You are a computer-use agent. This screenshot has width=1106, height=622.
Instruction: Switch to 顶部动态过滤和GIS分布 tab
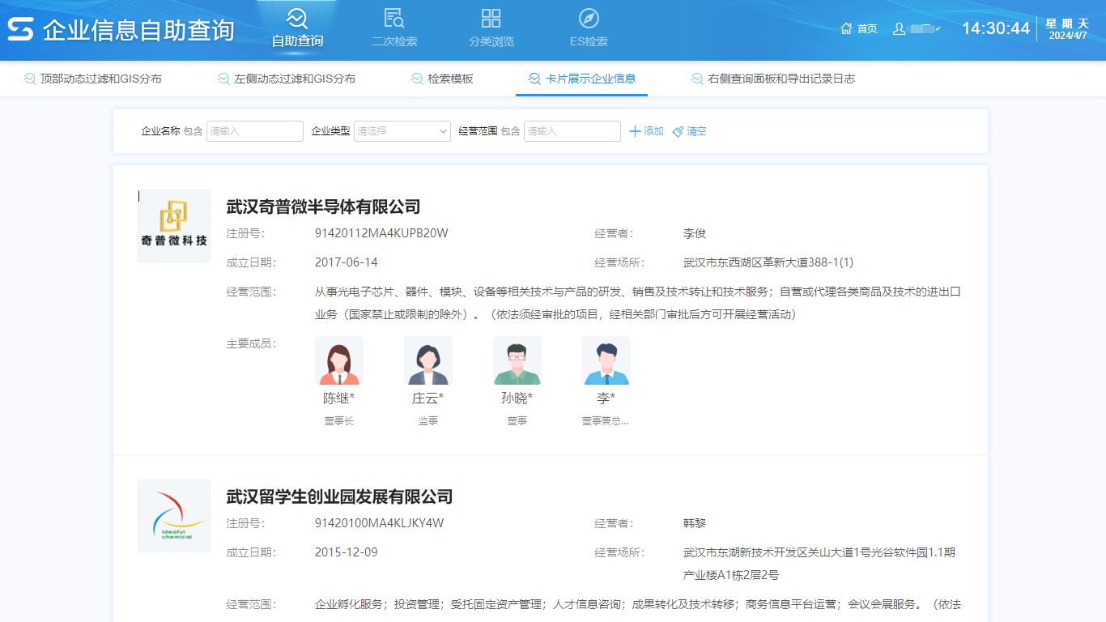[92, 79]
